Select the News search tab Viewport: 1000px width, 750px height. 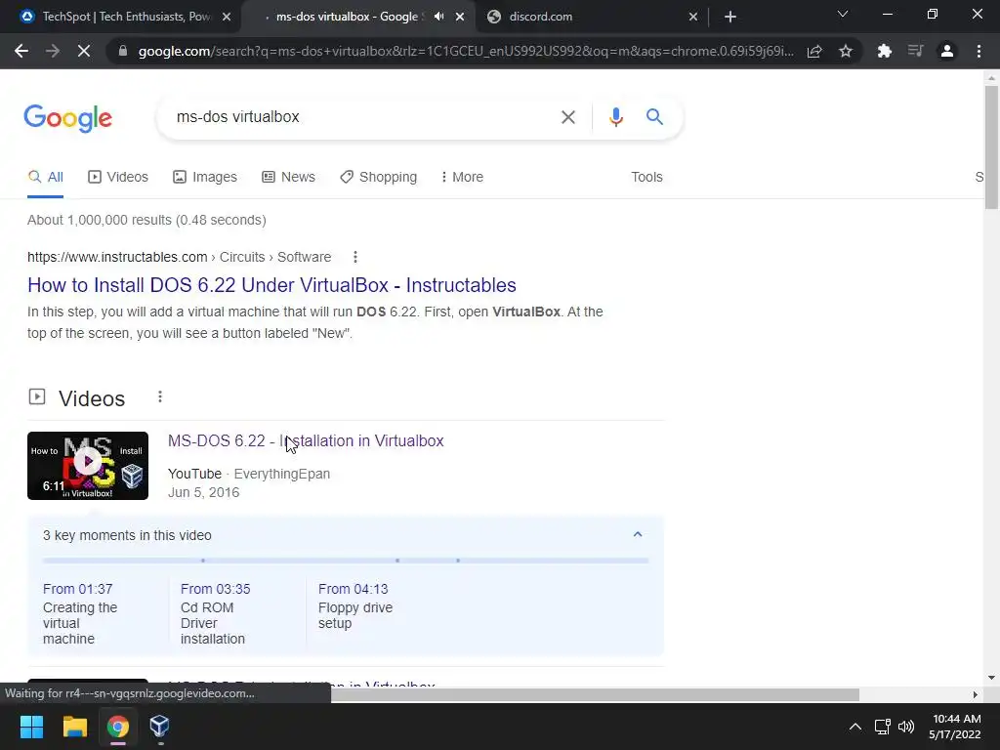(288, 178)
